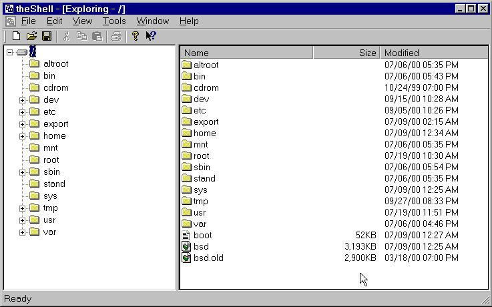Viewport: 492px width, 307px height.
Task: Collapse the root drive tree node
Action: pyautogui.click(x=10, y=52)
